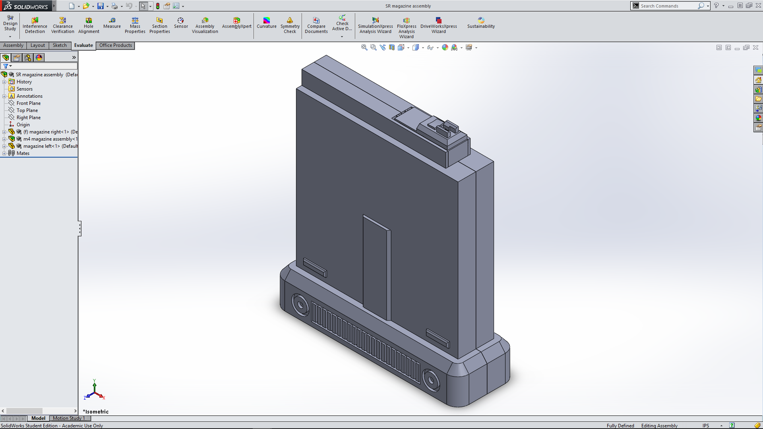Image resolution: width=763 pixels, height=429 pixels.
Task: Open Mass Properties
Action: pos(135,25)
